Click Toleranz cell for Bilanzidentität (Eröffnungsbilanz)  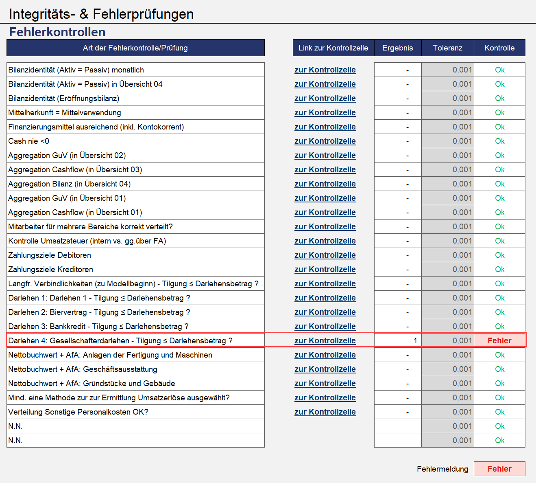448,98
